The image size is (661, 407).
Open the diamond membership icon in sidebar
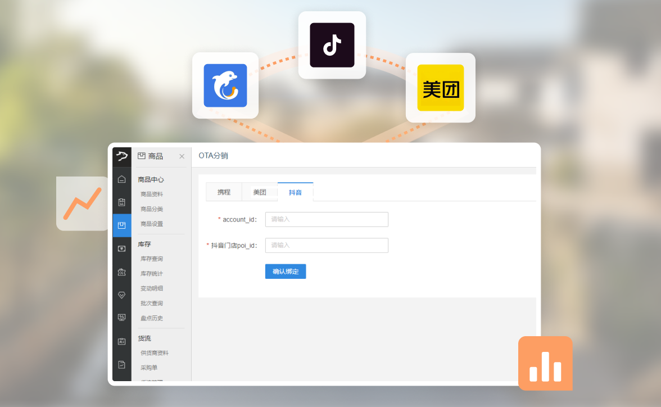[x=121, y=295]
